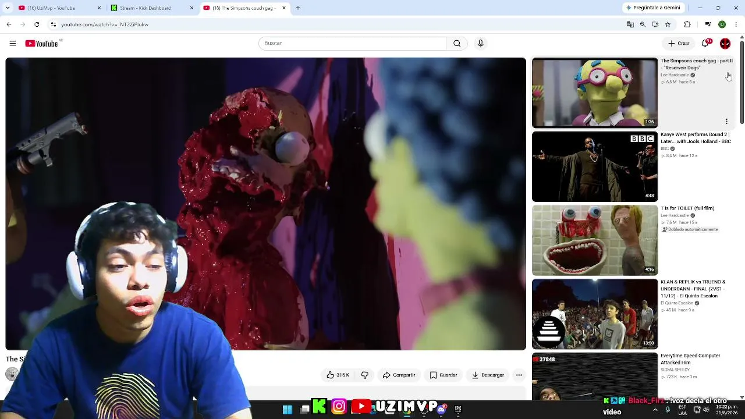
Task: Open Everytime Speed Computer Attacked thumbnail
Action: tap(595, 376)
